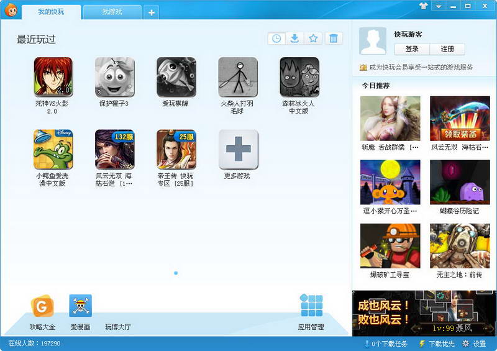This screenshot has height=351, width=497.
Task: Click the 登录 button
Action: (412, 49)
